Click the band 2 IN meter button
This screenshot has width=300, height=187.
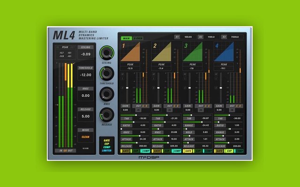[170, 110]
